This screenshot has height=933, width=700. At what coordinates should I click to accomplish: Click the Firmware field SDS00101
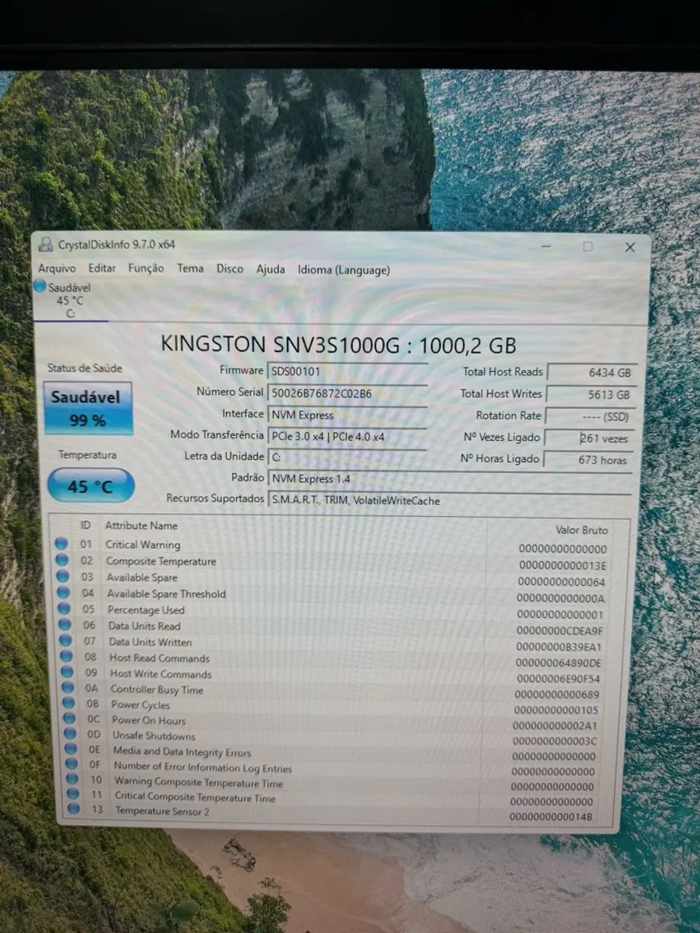click(347, 371)
